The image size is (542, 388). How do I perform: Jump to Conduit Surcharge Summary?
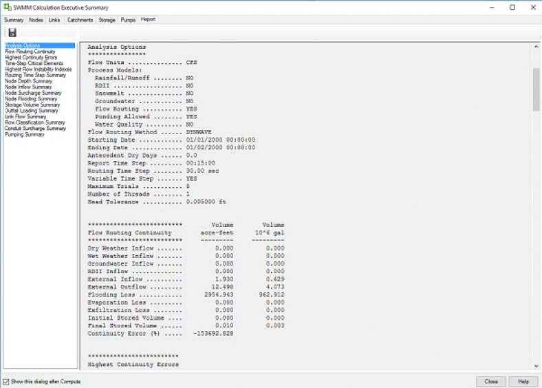tap(35, 128)
